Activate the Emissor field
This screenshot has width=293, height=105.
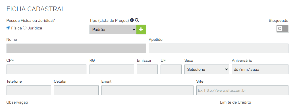pos(147,69)
